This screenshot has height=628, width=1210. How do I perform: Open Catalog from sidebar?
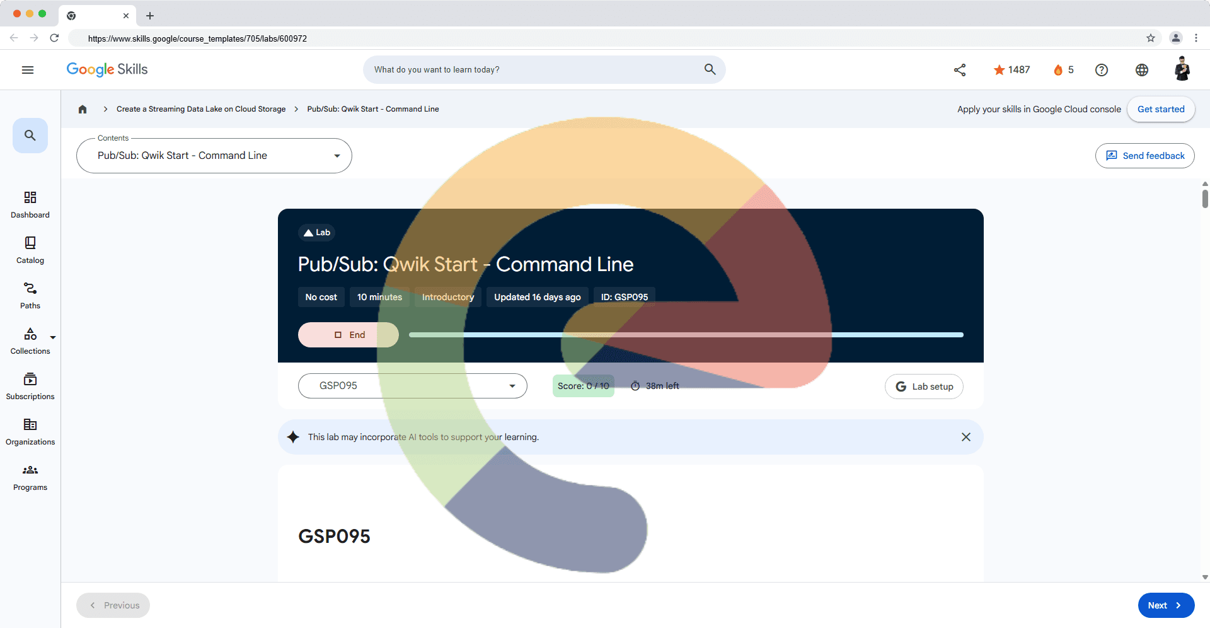(30, 250)
